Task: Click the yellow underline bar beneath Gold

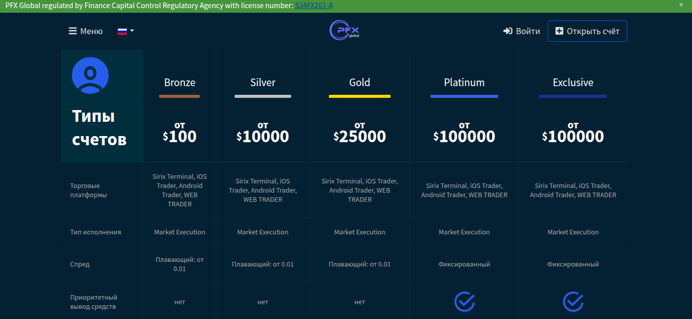Action: point(359,96)
